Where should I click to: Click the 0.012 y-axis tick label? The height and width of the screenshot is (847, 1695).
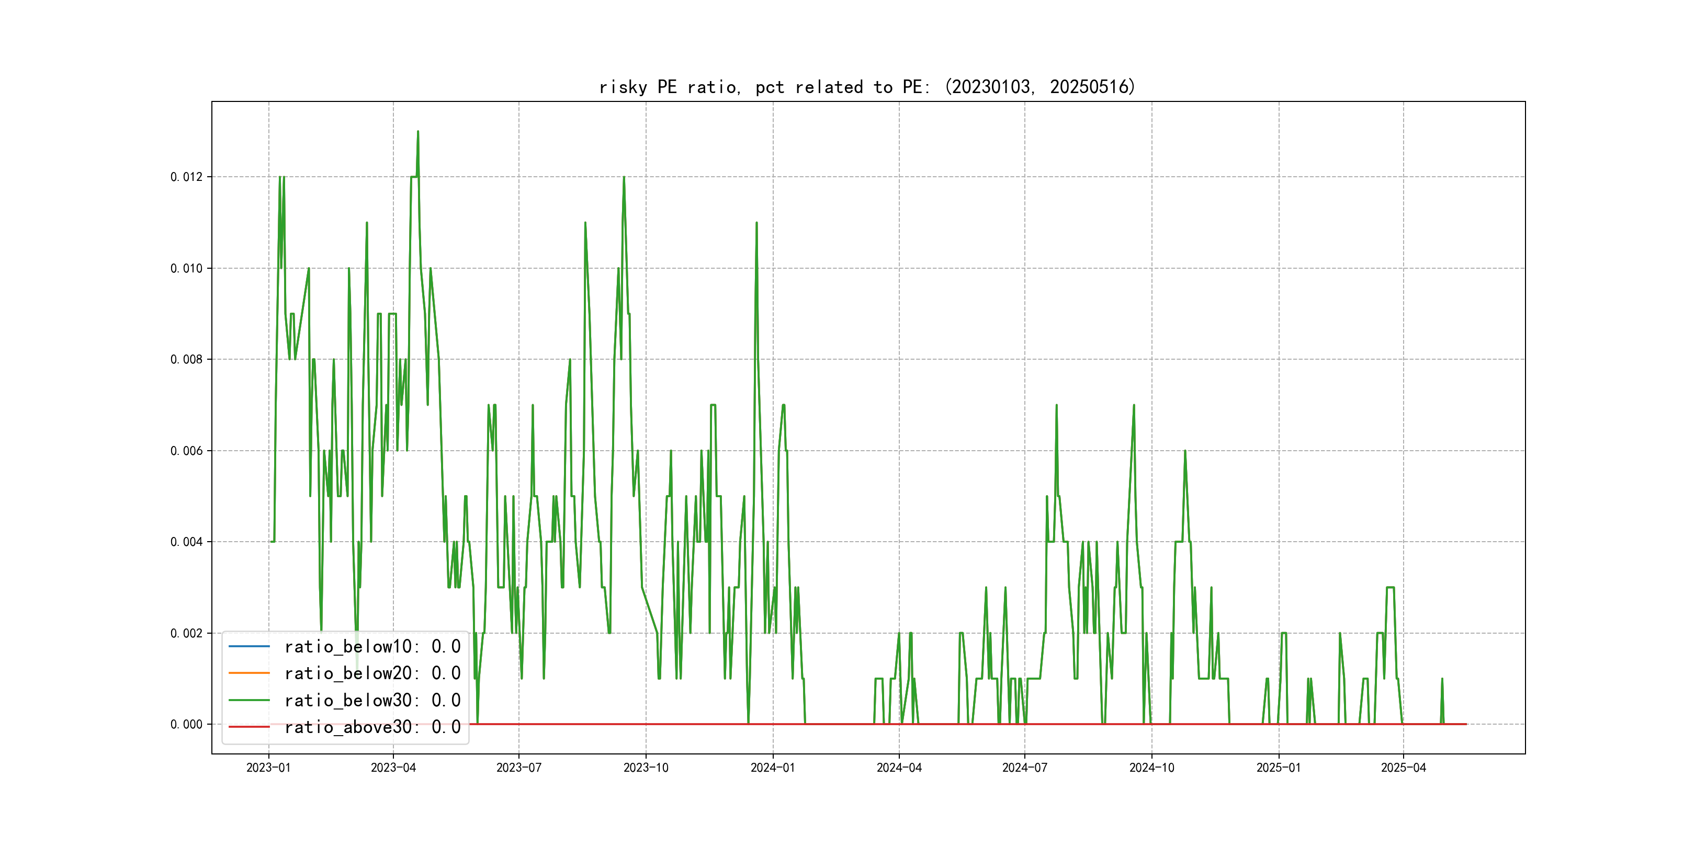(186, 177)
